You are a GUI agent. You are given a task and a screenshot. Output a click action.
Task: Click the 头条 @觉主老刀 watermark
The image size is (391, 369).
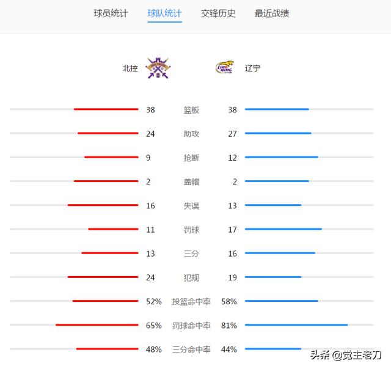[346, 355]
